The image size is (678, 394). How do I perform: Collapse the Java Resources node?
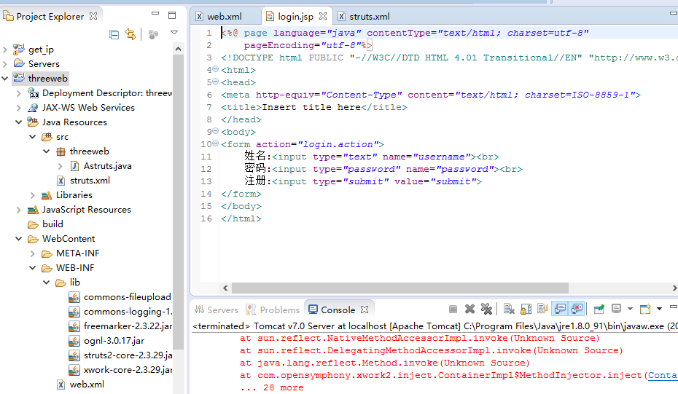(19, 122)
